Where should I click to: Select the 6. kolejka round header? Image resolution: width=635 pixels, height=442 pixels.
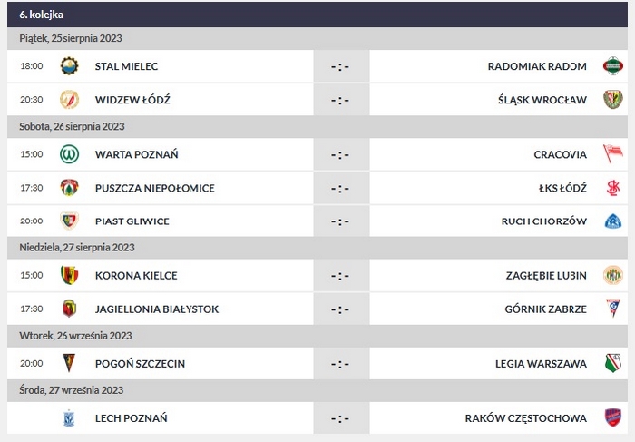click(41, 15)
